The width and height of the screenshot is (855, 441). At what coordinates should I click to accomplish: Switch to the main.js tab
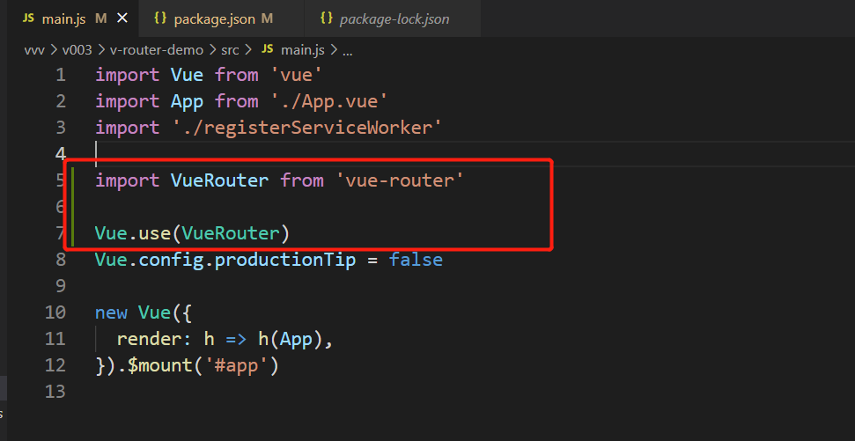(73, 18)
